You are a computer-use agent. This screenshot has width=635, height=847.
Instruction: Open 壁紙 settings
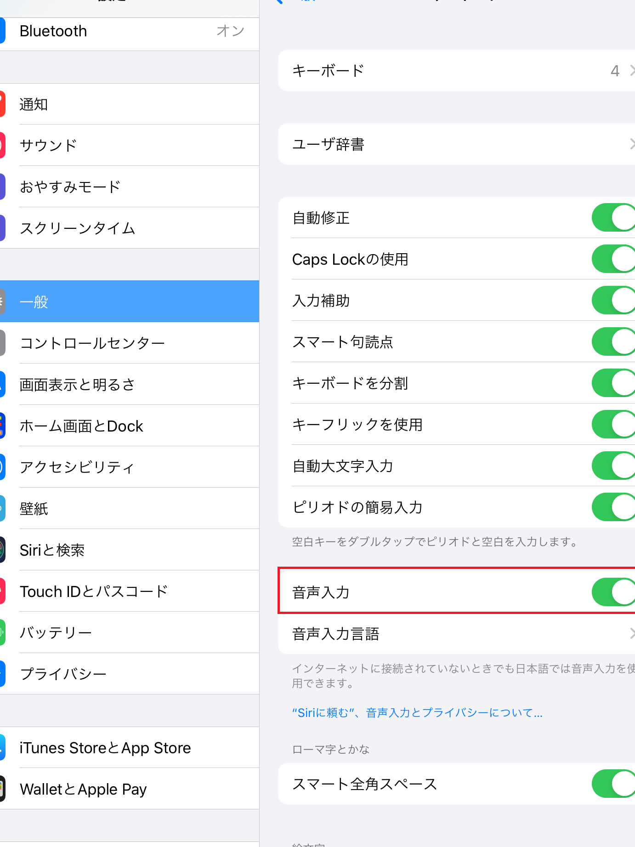(130, 508)
